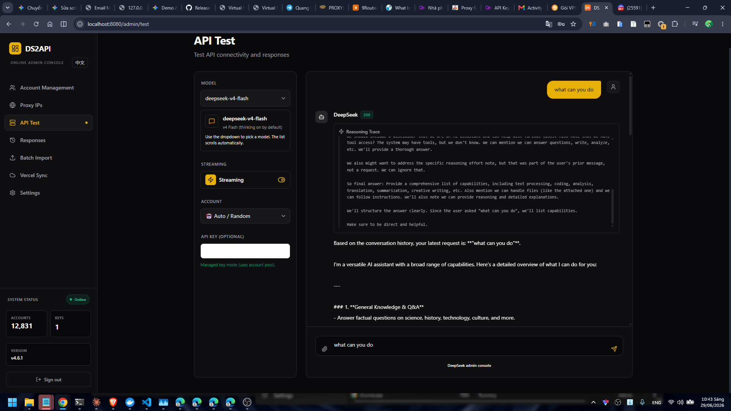Focus the API key input field
The height and width of the screenshot is (411, 731).
[245, 251]
